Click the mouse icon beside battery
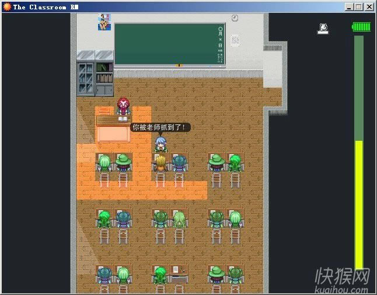 323,27
